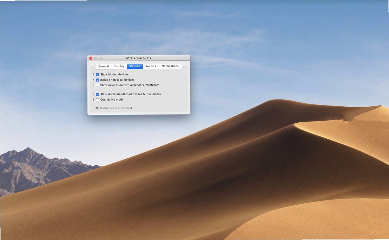Uncheck Show hidden devices checkbox
Screen dimensions: 389x240
point(97,75)
